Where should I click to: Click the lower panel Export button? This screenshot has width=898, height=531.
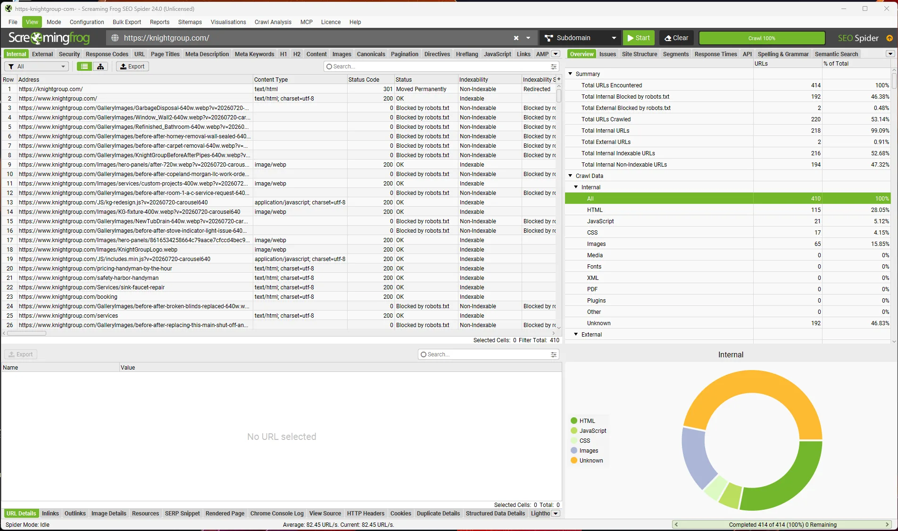coord(21,354)
